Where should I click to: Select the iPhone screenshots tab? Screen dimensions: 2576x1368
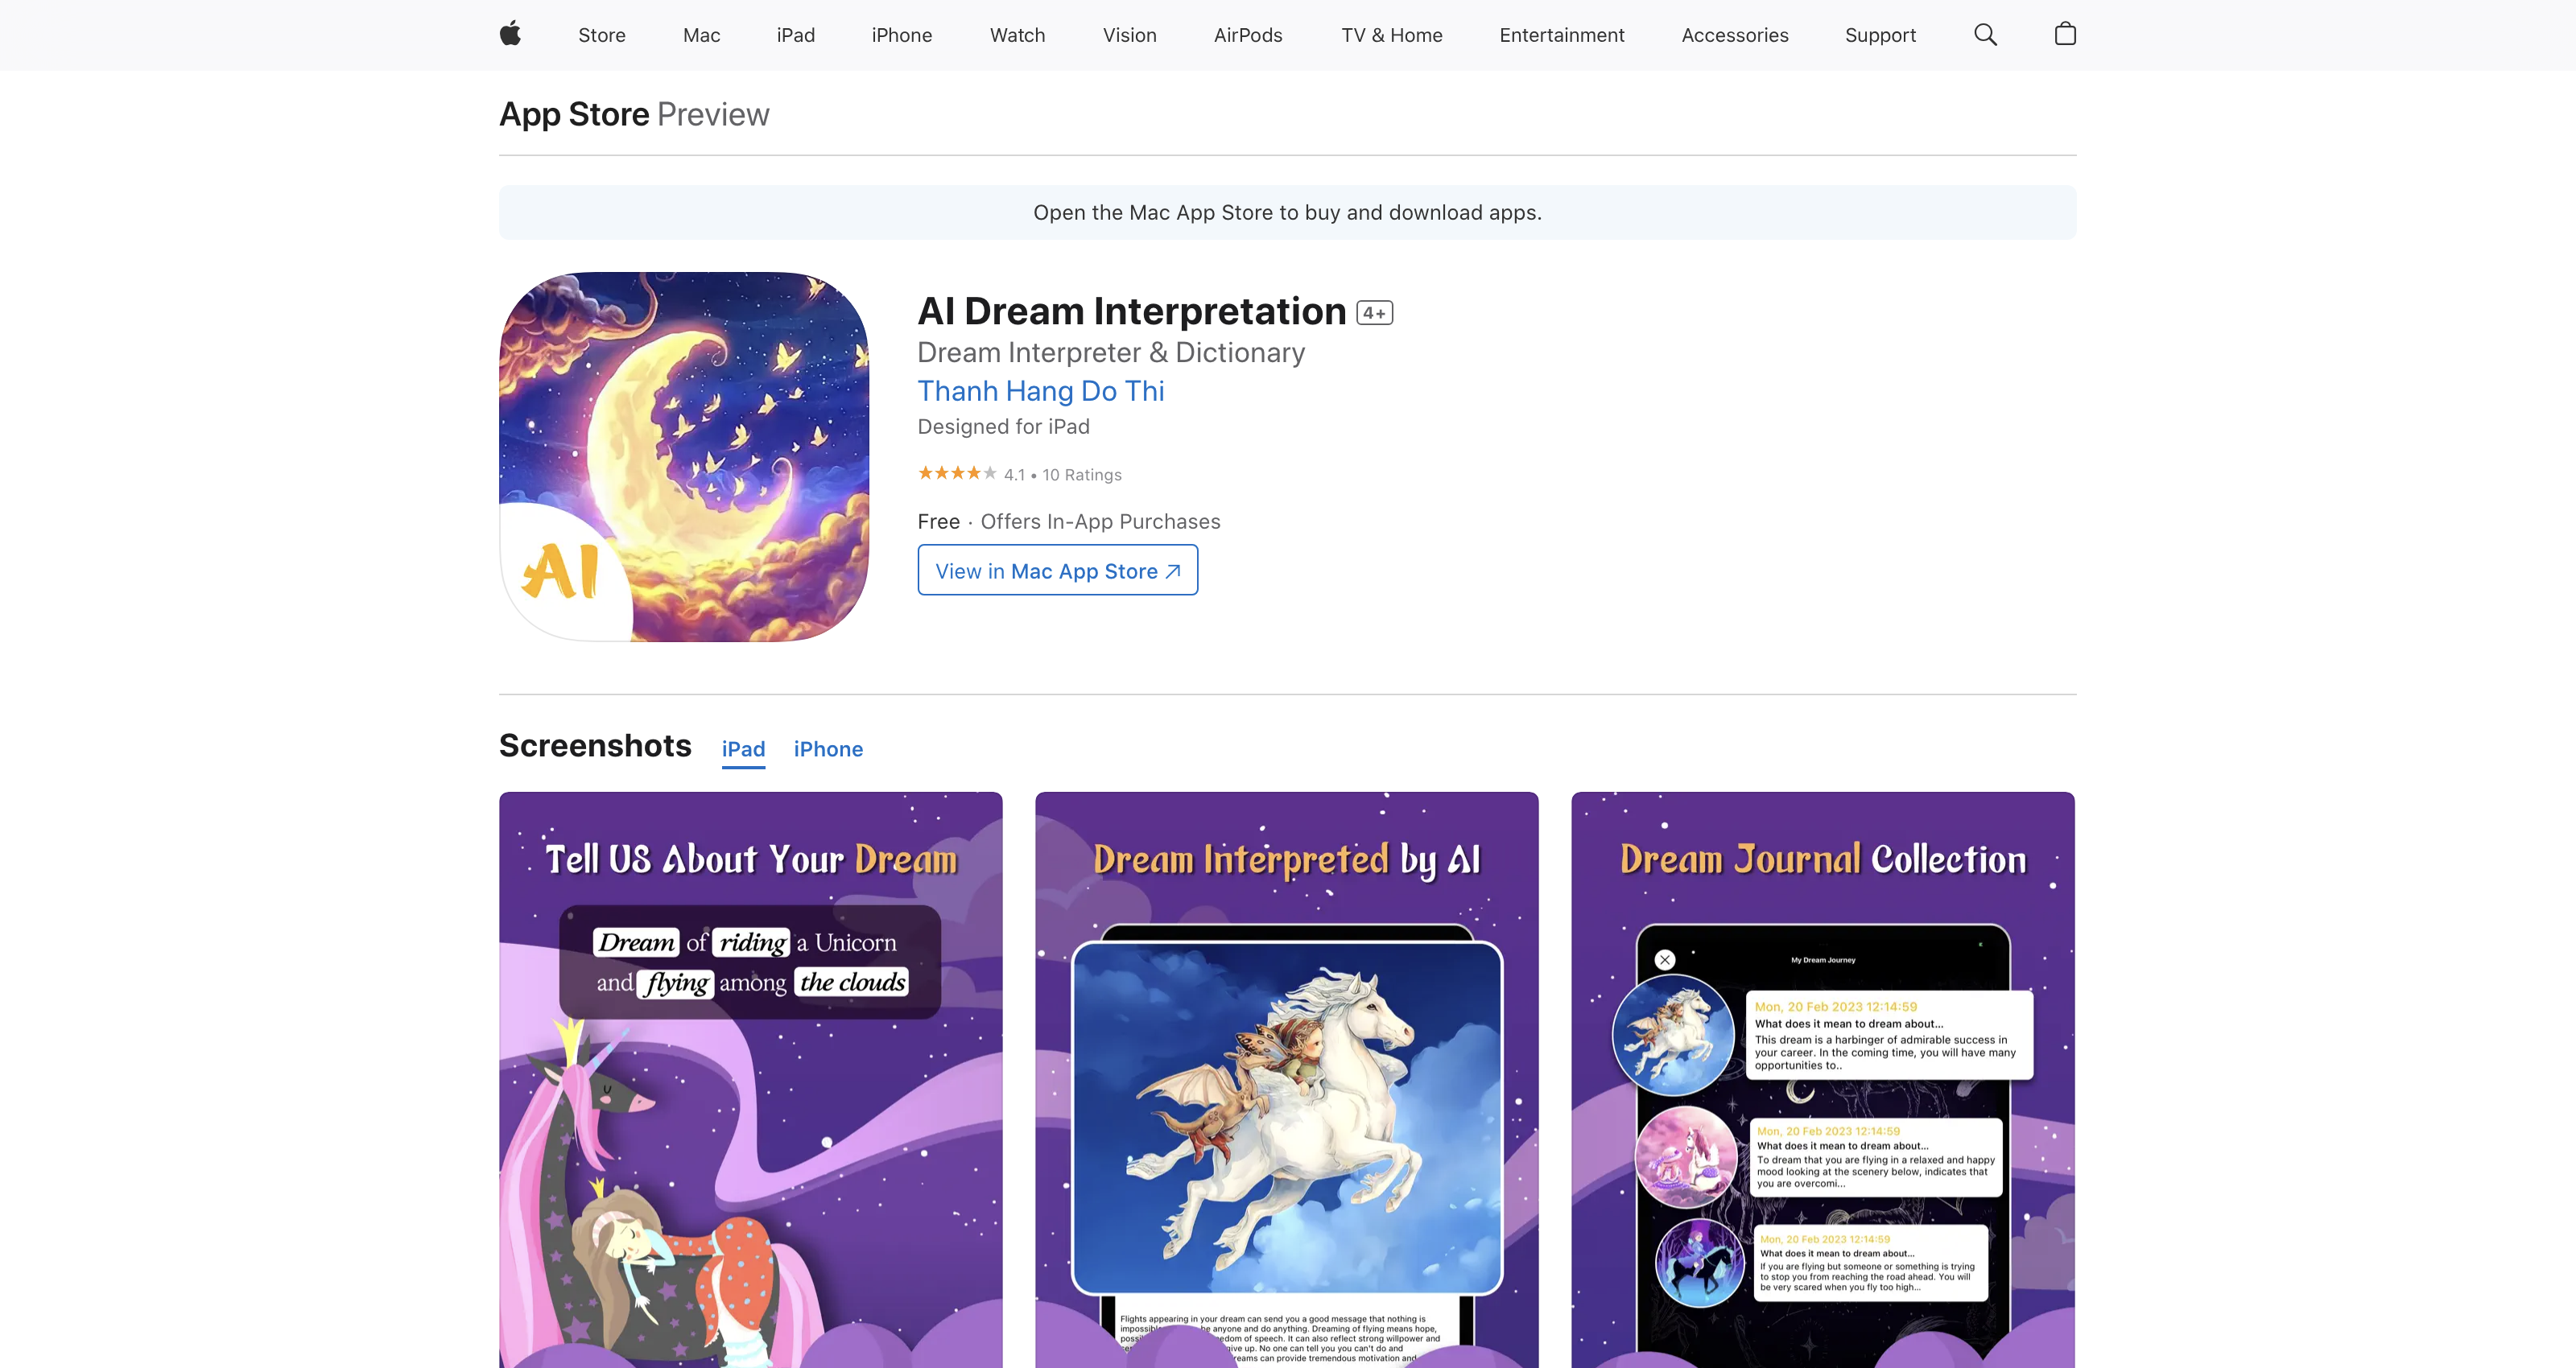(x=828, y=750)
